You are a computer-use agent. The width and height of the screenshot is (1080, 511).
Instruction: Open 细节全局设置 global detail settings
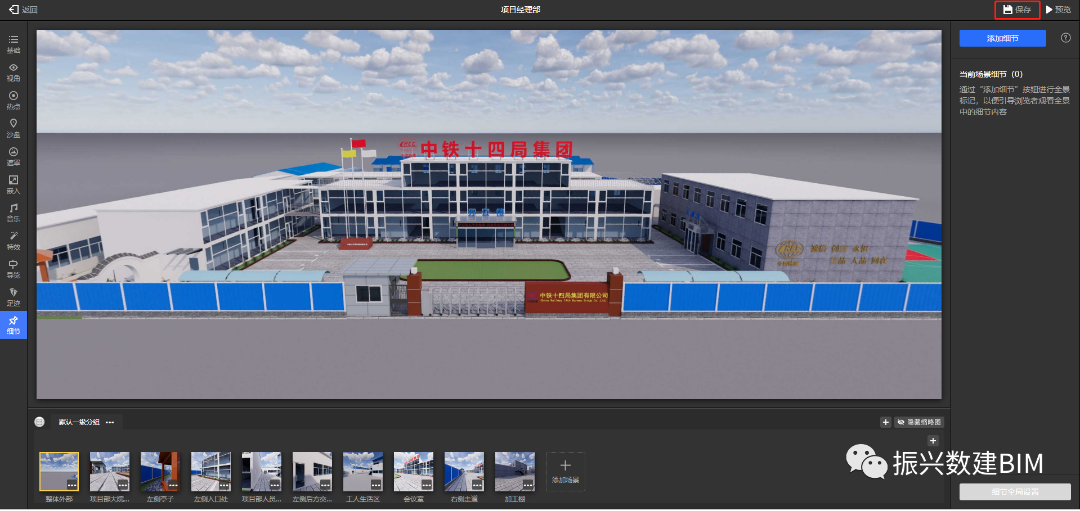[x=1015, y=492]
